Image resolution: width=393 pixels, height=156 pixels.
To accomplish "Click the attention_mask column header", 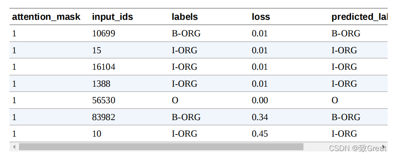I will pos(46,17).
